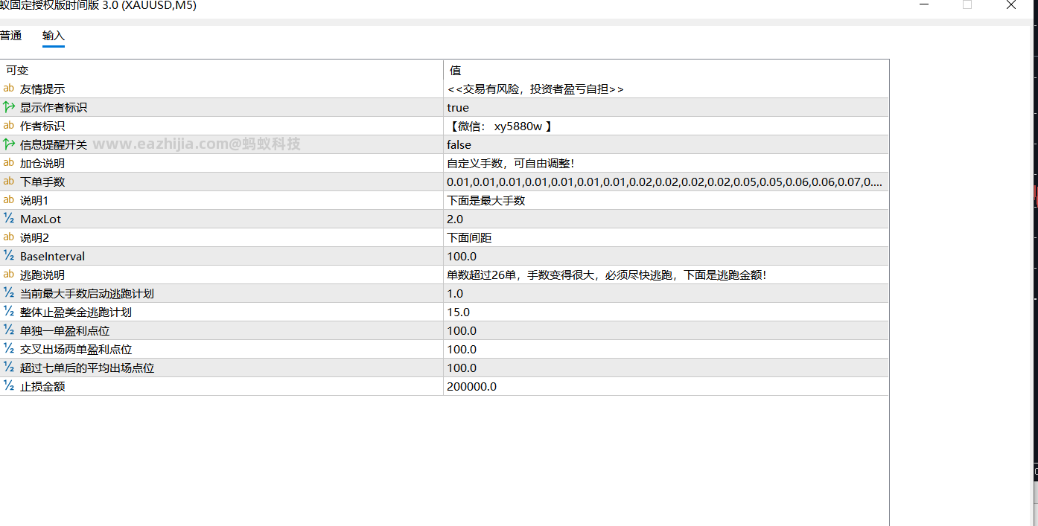Edit the 说明1 value 下面是最大手数
This screenshot has height=526, width=1038.
pos(666,200)
